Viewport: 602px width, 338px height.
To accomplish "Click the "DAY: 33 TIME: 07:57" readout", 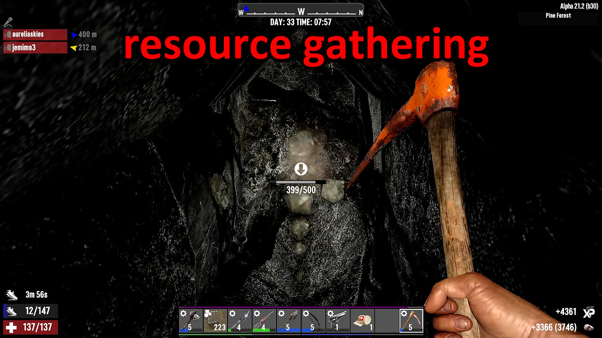I will tap(301, 22).
